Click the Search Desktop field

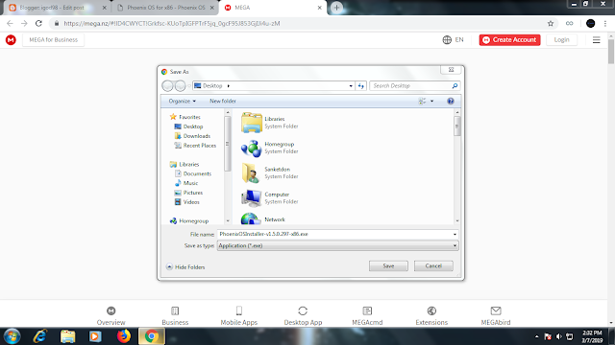(x=411, y=85)
